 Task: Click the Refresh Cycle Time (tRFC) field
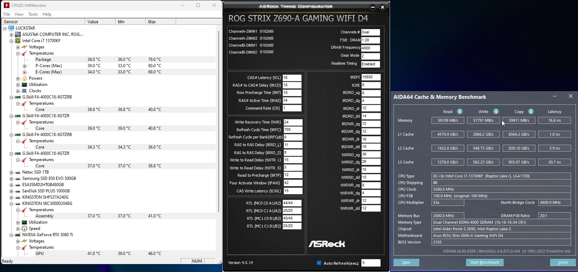(x=293, y=130)
